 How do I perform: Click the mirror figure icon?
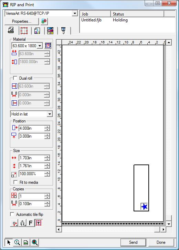click(23, 223)
